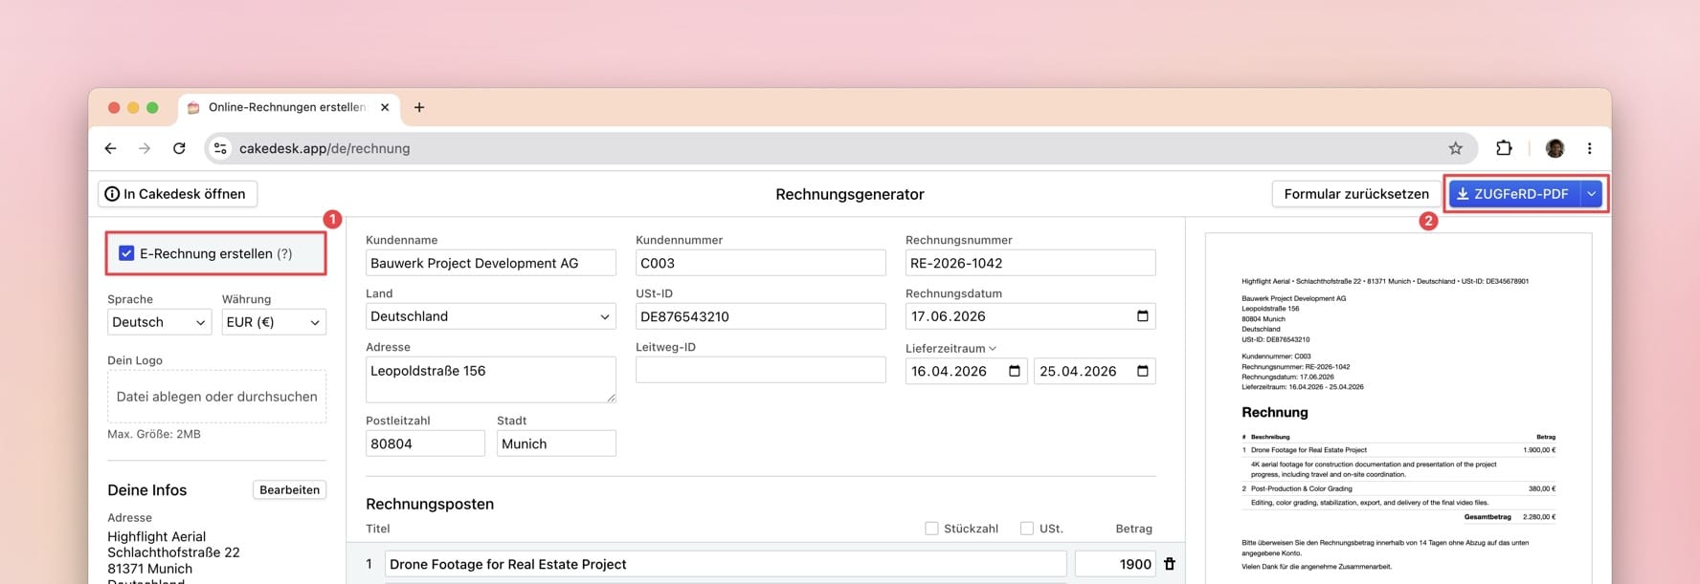Click the Rechnungsnummer field

(1030, 263)
